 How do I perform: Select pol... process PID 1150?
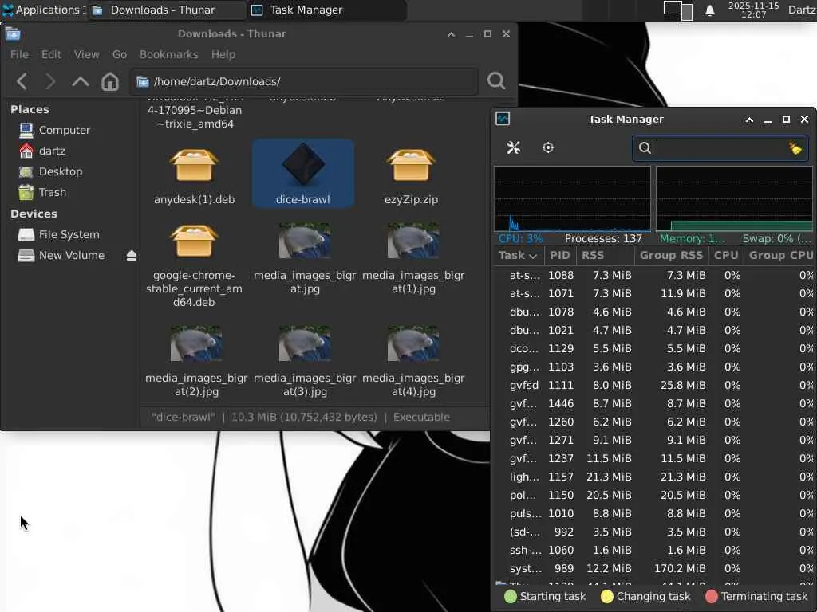pos(654,495)
